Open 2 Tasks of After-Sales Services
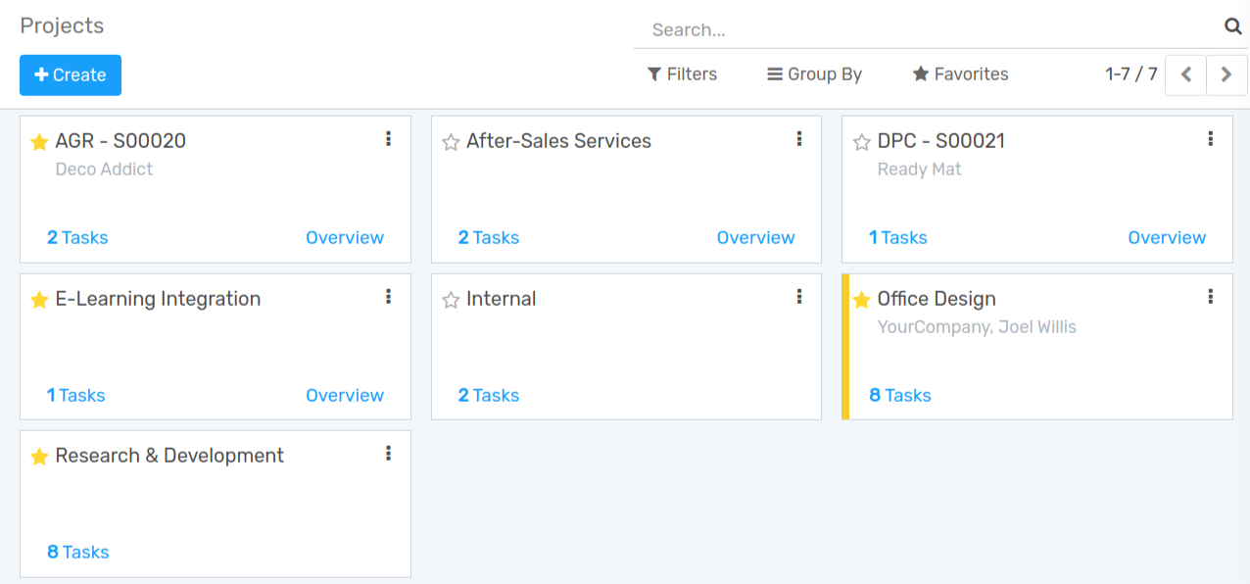 (489, 237)
